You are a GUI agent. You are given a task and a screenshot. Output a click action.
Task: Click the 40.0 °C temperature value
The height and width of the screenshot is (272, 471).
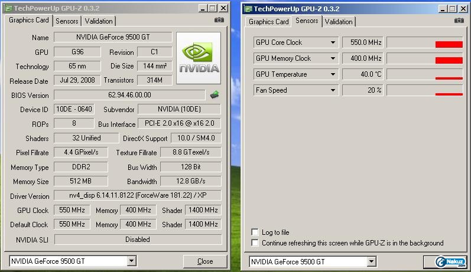[x=363, y=74]
